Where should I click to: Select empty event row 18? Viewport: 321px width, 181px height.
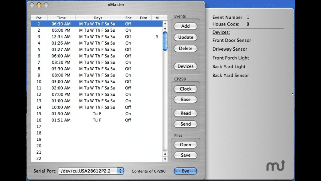[97, 133]
